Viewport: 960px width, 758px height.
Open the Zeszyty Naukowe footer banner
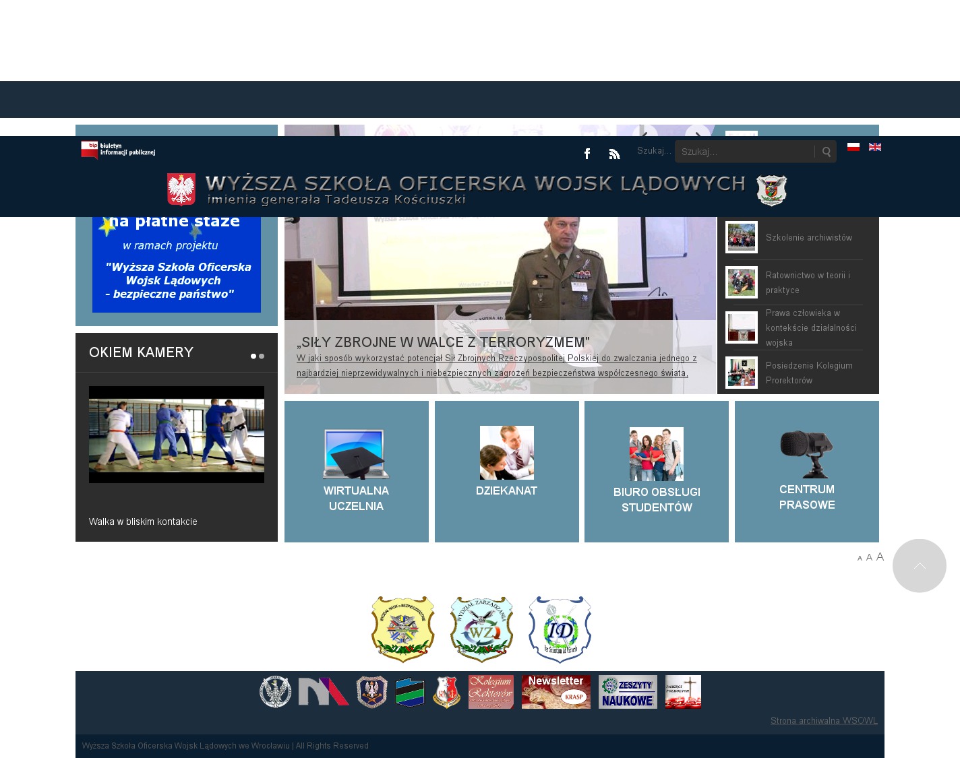[628, 692]
